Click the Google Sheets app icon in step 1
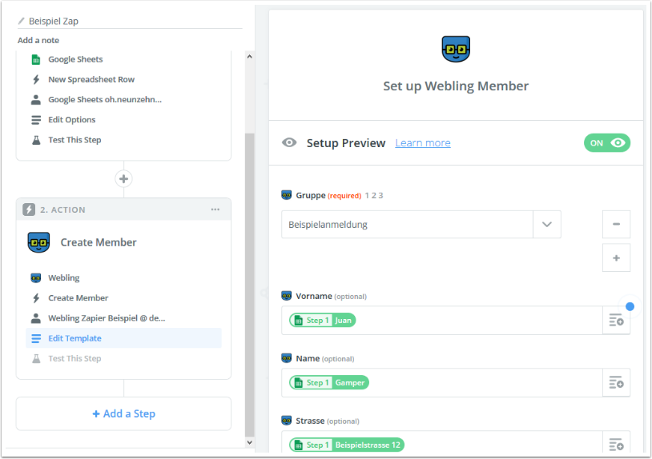This screenshot has height=459, width=652. [x=36, y=59]
